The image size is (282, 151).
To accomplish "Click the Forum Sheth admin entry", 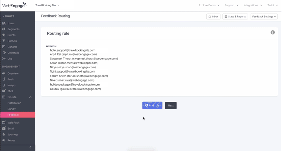I will [79, 76].
